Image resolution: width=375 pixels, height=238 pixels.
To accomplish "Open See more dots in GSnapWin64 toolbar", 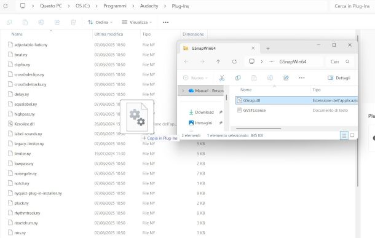I will click(302, 77).
